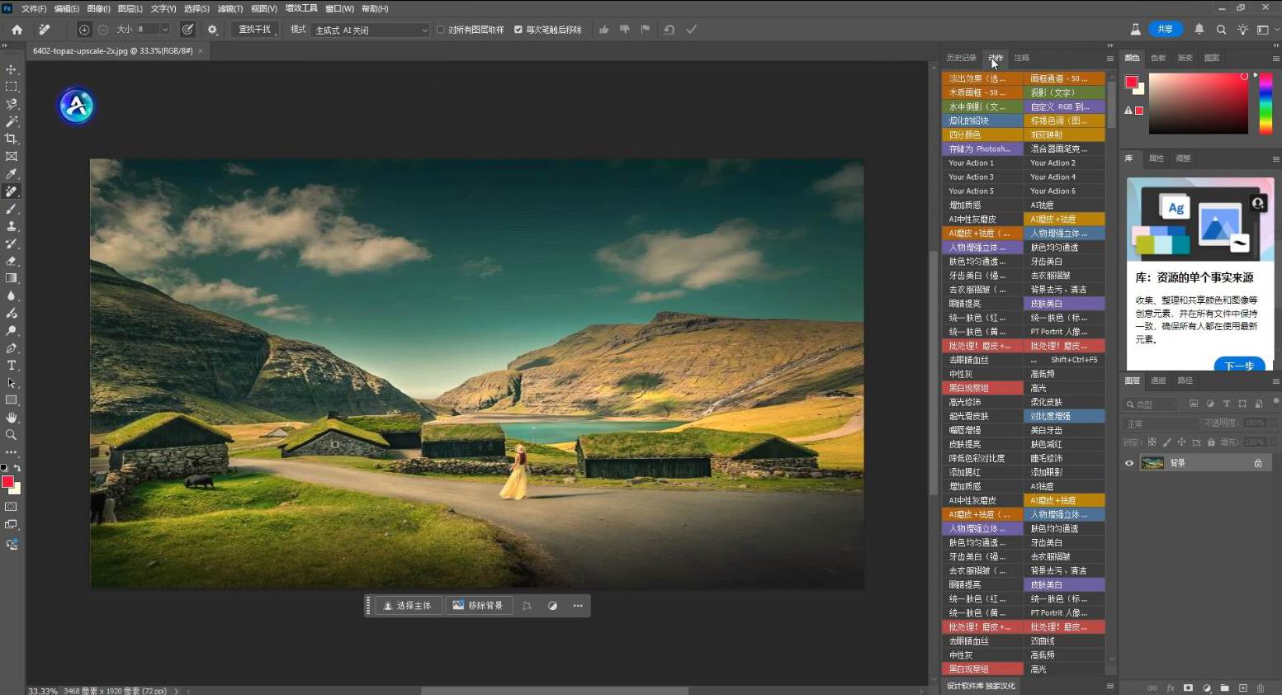
Task: Select the Eraser tool
Action: click(12, 261)
